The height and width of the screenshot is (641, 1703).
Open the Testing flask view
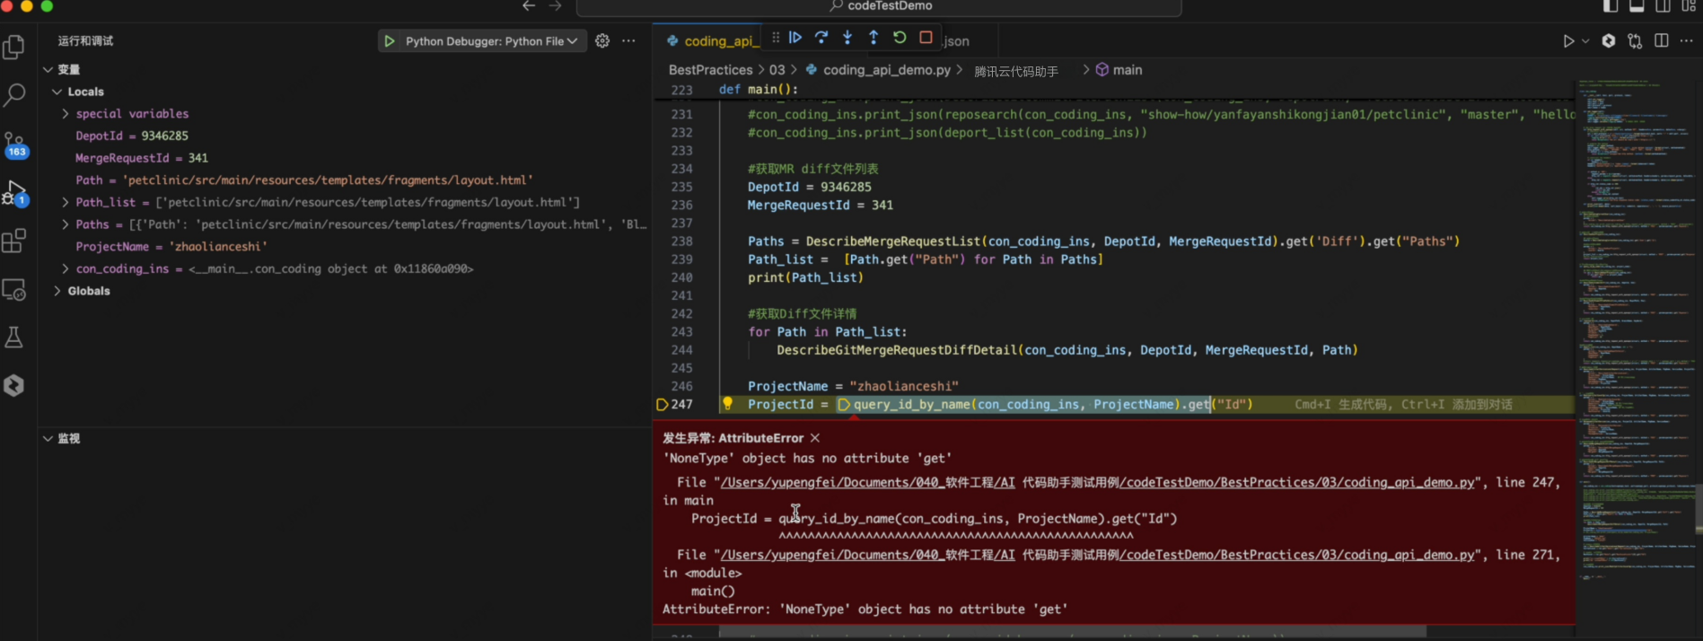(x=14, y=338)
